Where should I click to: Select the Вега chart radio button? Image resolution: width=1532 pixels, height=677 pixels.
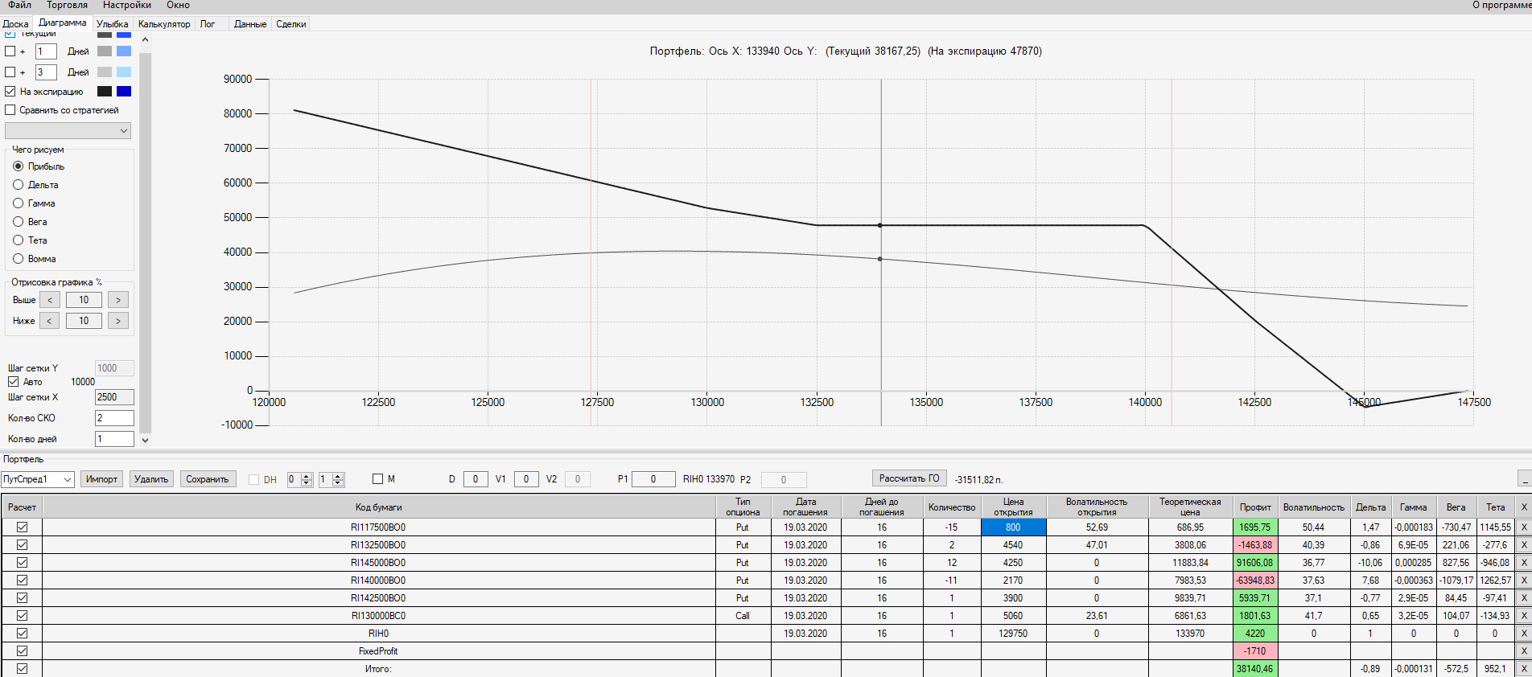(x=19, y=222)
